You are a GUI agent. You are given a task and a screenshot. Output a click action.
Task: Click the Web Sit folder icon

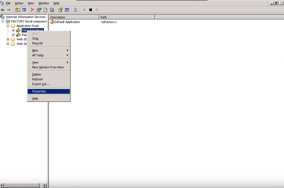tap(13, 39)
